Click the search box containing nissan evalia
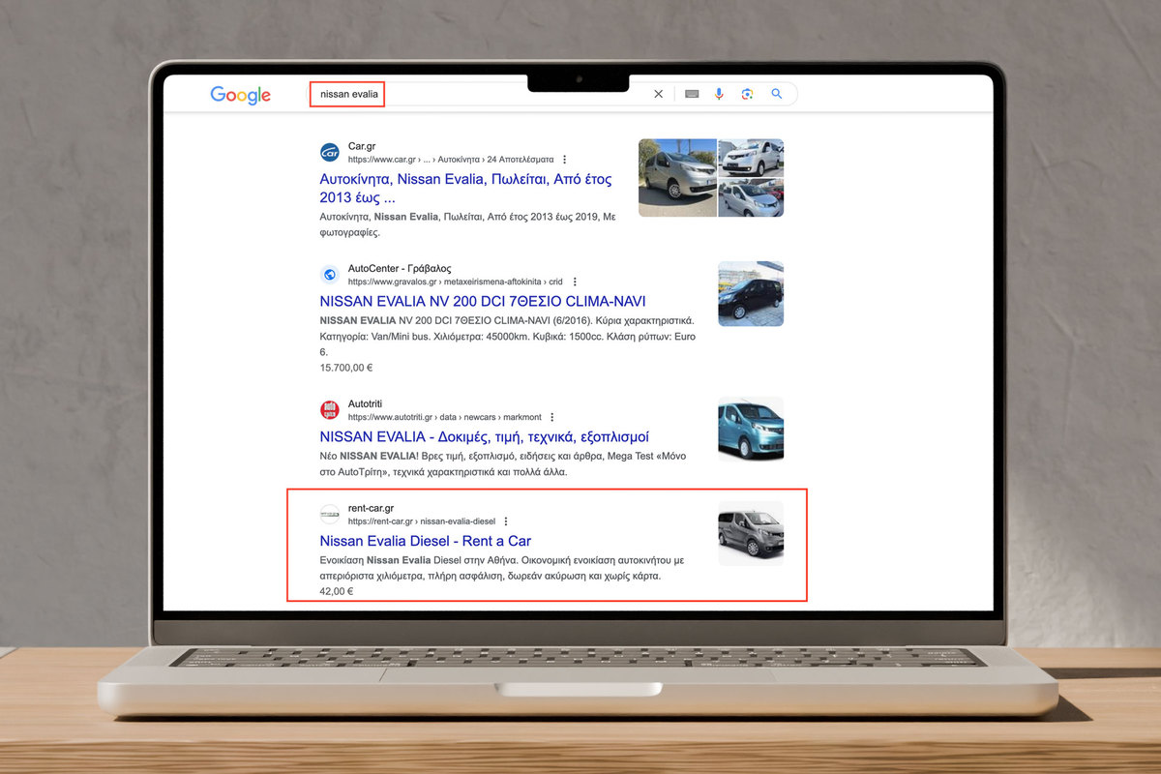This screenshot has width=1161, height=774. (552, 94)
